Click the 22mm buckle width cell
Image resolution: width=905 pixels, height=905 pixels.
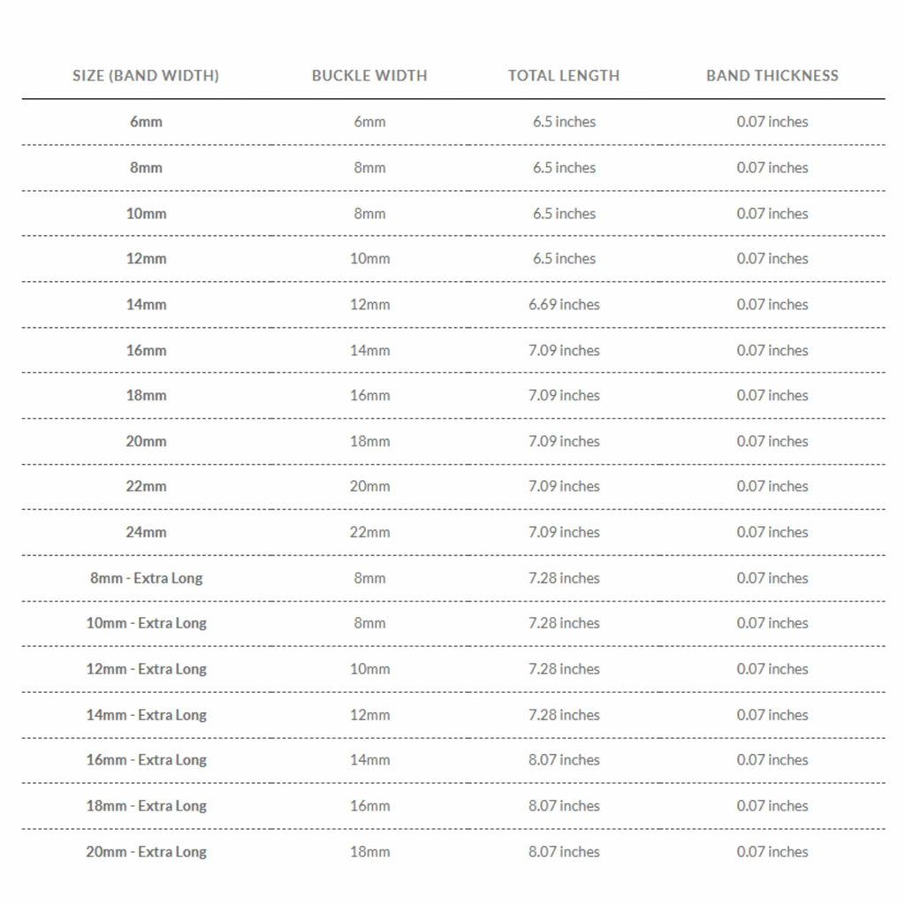point(369,532)
